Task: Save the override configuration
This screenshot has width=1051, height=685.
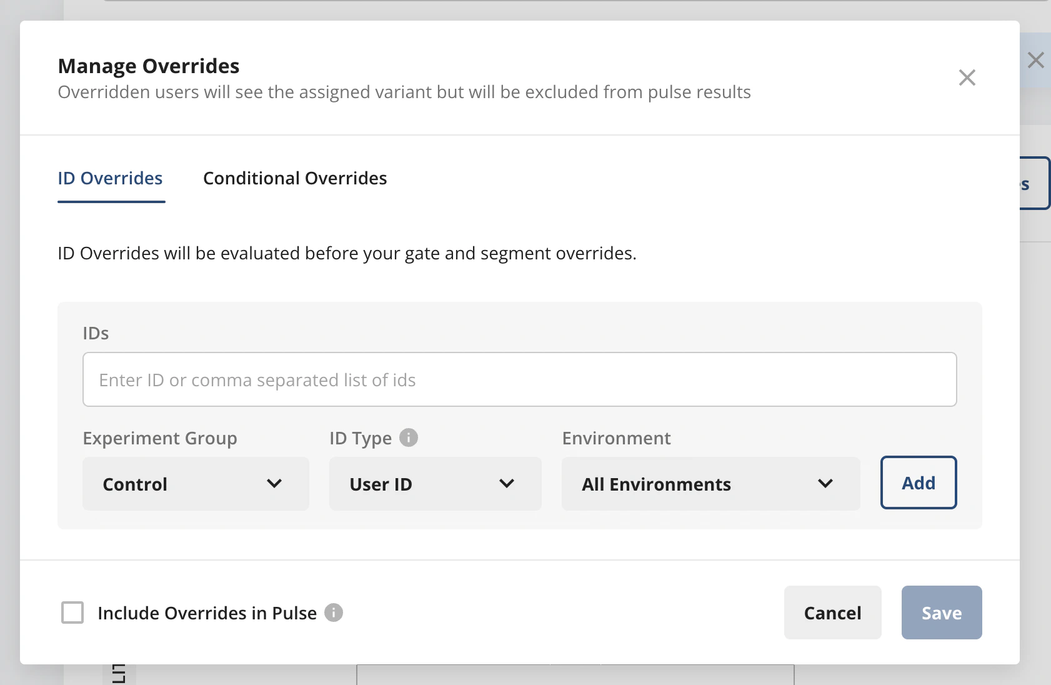Action: (942, 613)
